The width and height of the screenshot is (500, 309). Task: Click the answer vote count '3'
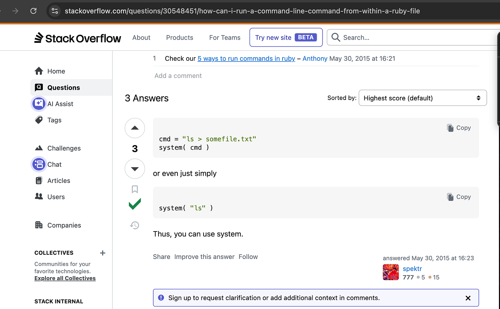[135, 149]
